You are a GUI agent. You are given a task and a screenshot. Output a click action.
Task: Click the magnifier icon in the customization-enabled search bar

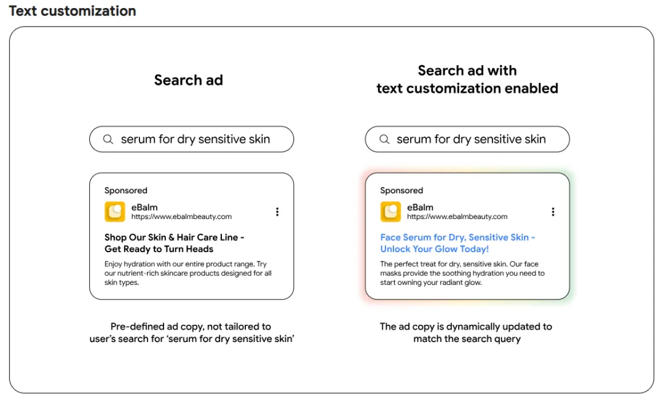tap(384, 140)
